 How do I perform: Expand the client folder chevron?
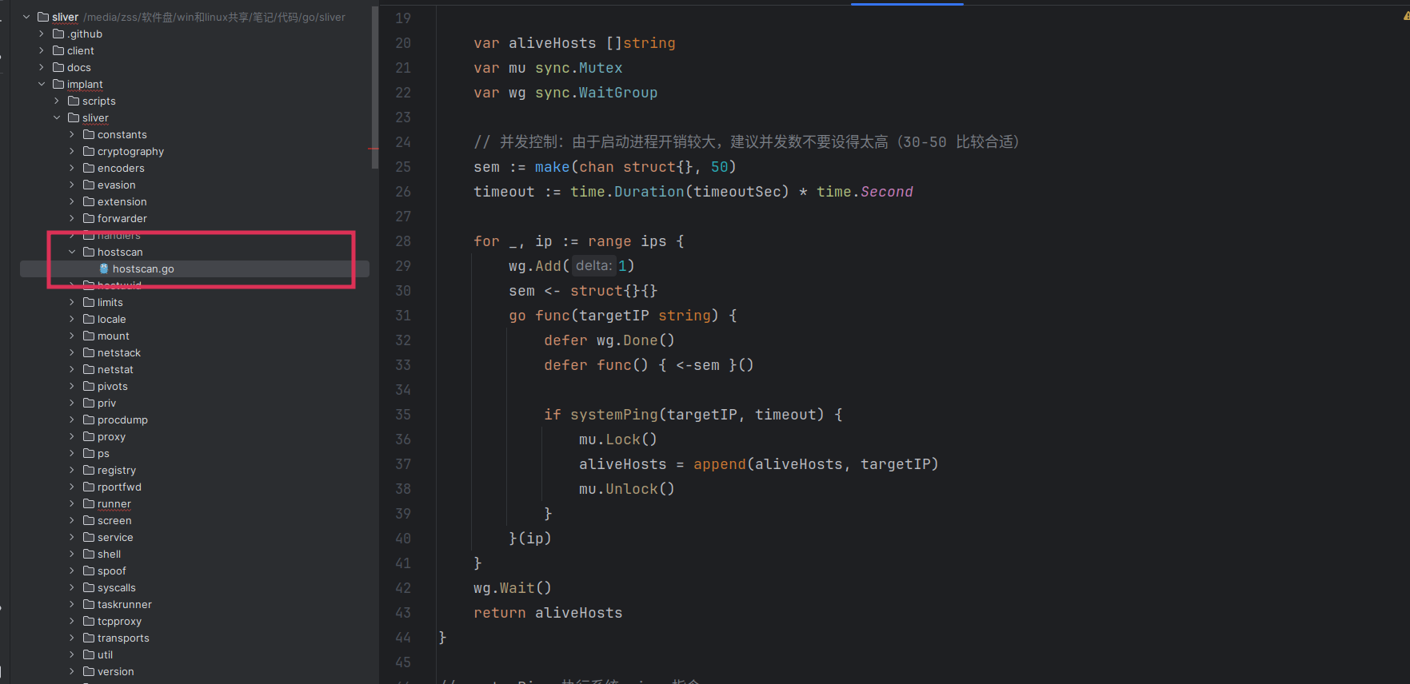point(42,50)
